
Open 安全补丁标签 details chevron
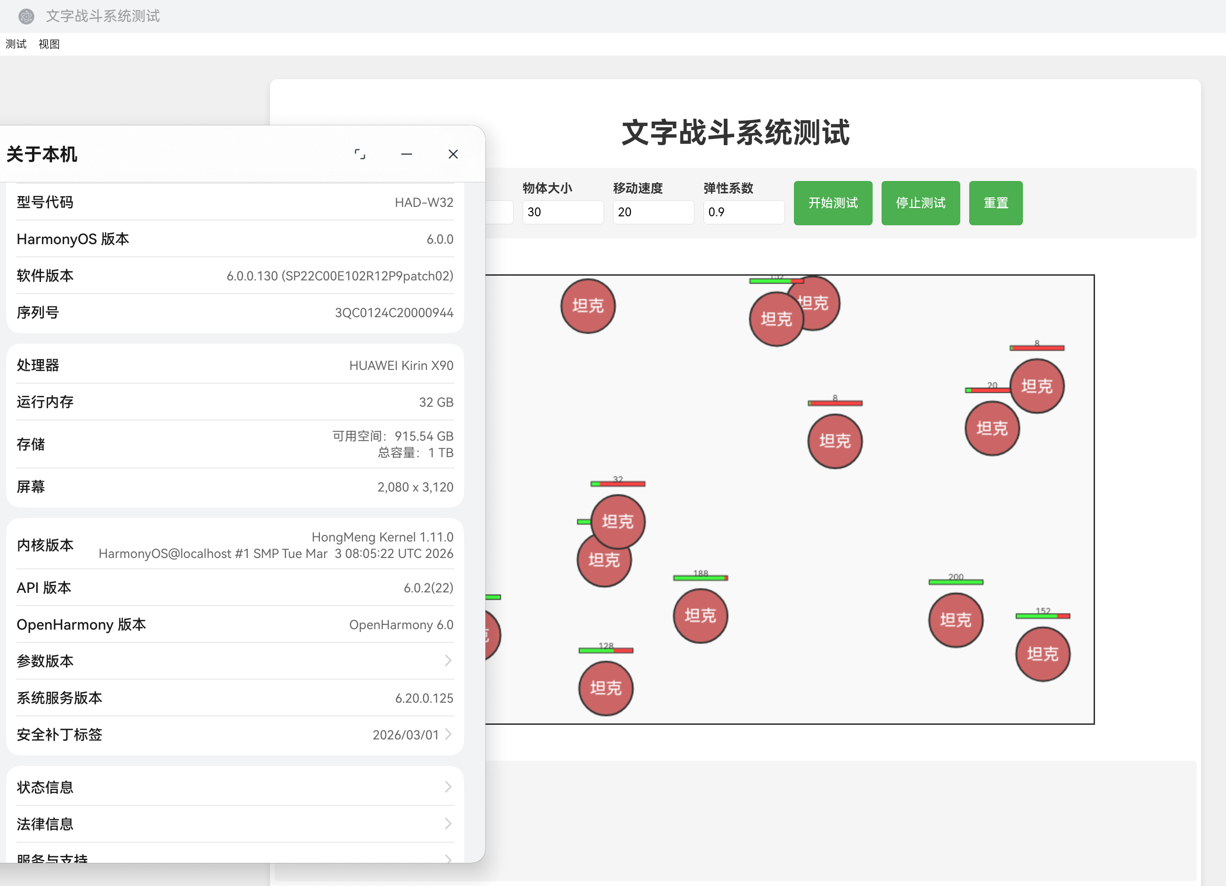pos(448,734)
